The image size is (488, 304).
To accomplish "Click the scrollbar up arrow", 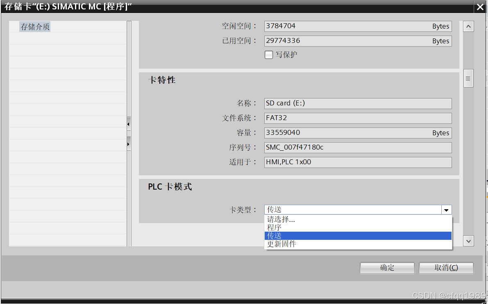I will point(468,27).
